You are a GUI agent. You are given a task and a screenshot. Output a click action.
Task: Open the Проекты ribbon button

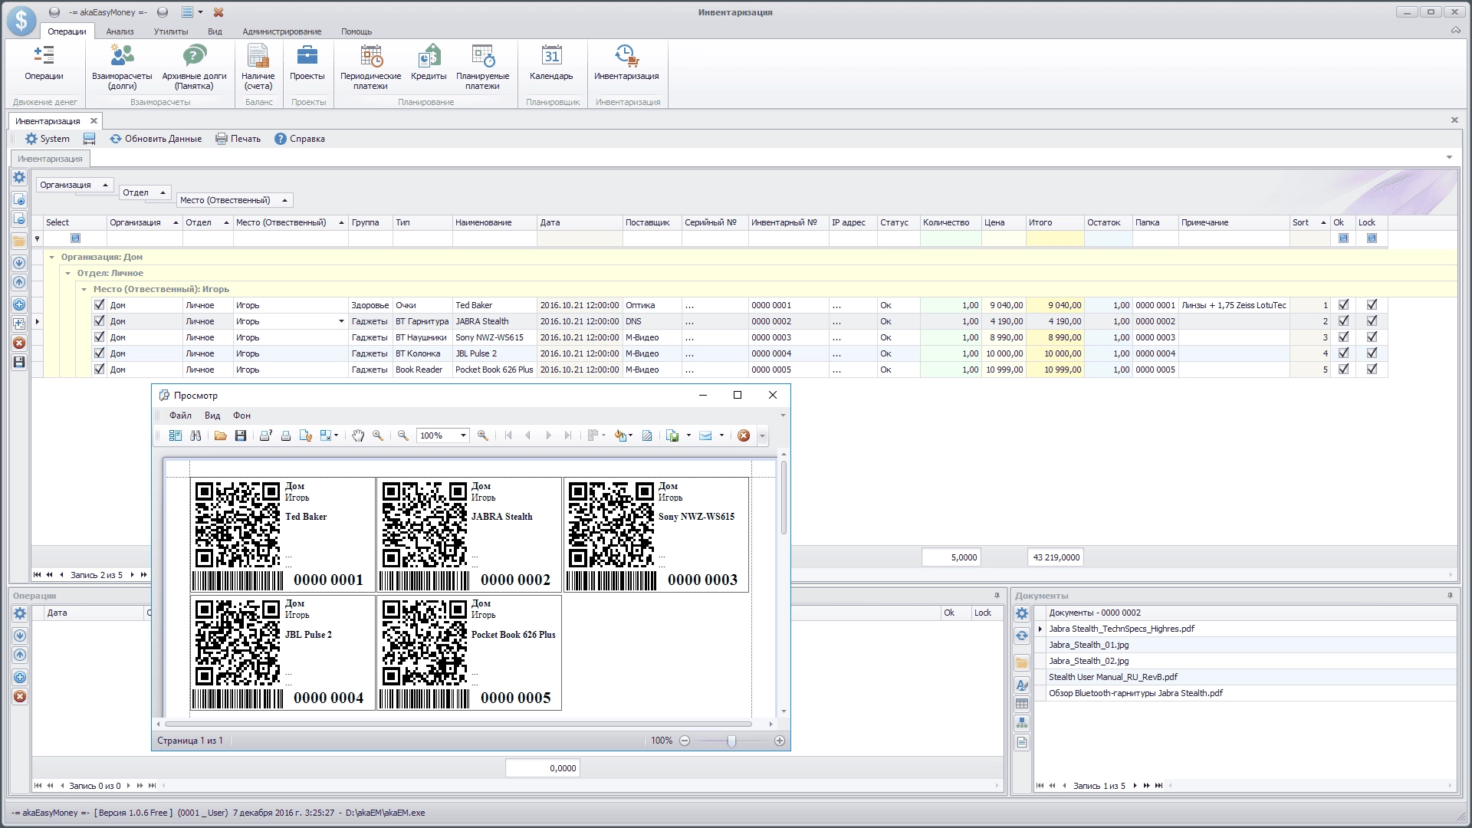(x=307, y=63)
